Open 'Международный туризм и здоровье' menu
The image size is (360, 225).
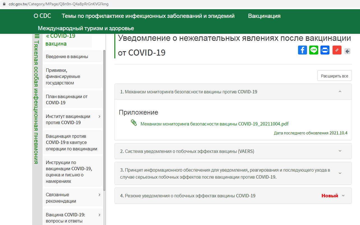(x=86, y=28)
